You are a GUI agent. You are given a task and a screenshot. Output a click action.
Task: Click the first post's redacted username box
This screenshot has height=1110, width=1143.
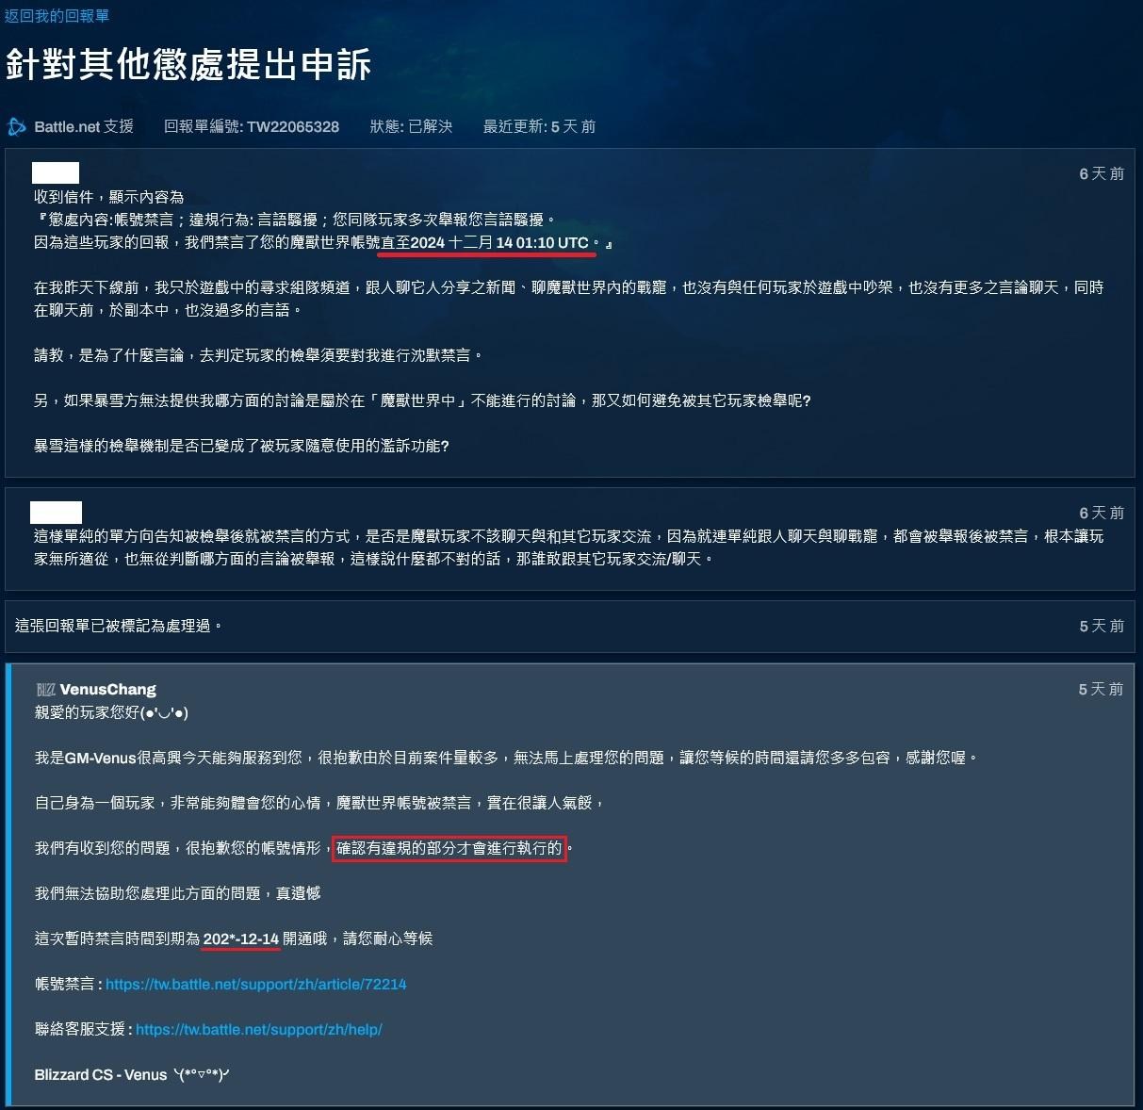point(56,172)
